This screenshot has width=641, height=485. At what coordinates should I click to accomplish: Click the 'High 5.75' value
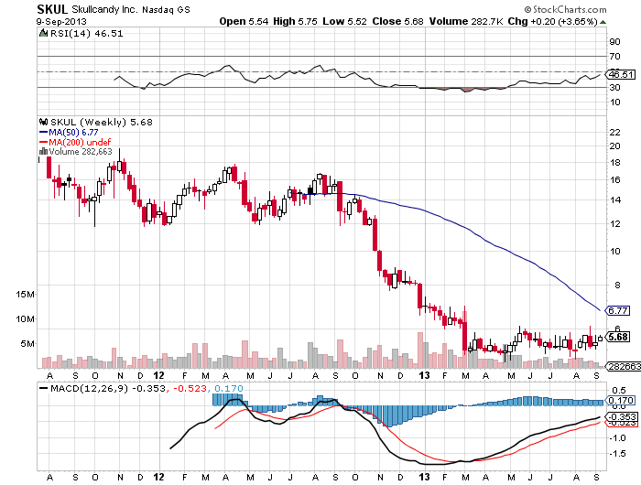[295, 21]
